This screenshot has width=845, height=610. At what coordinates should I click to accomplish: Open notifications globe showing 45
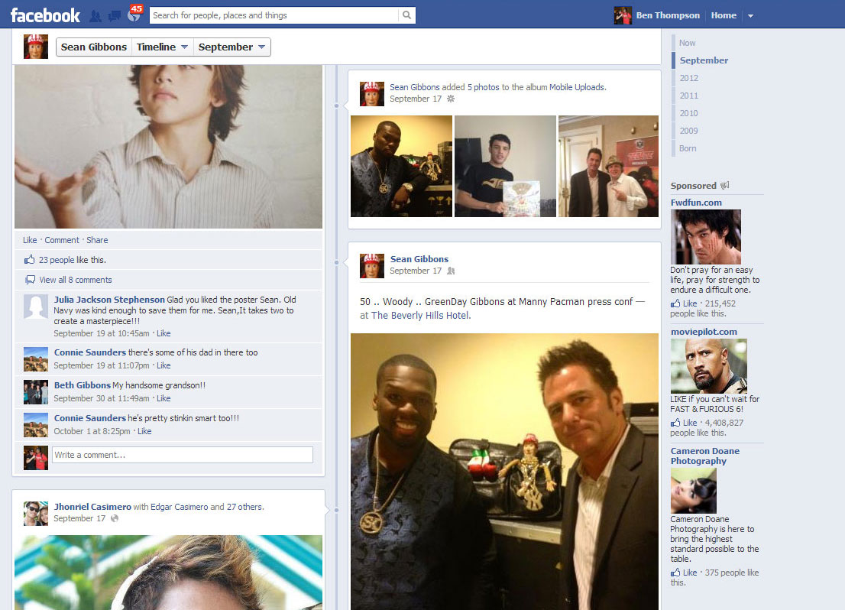[x=134, y=15]
